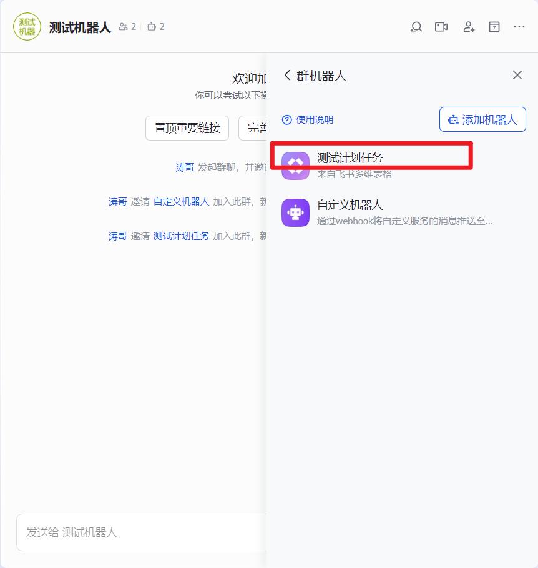Screen dimensions: 538x568
Task: Click the question mark icon beside 使用说明
Action: [x=286, y=120]
